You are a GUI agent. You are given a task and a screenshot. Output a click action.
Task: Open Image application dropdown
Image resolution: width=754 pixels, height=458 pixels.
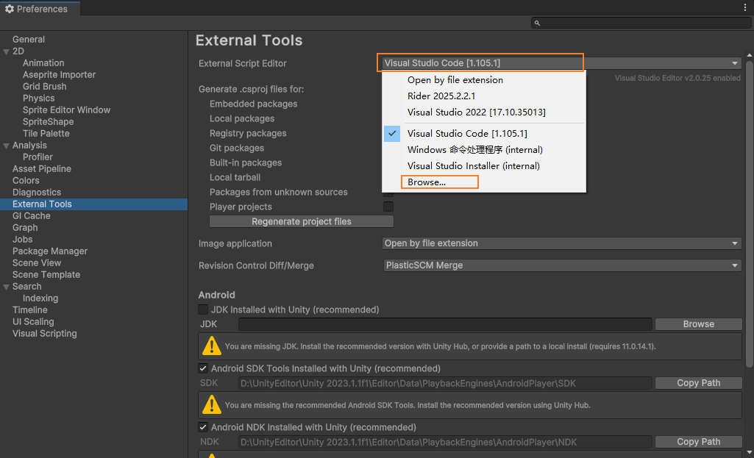pos(562,243)
